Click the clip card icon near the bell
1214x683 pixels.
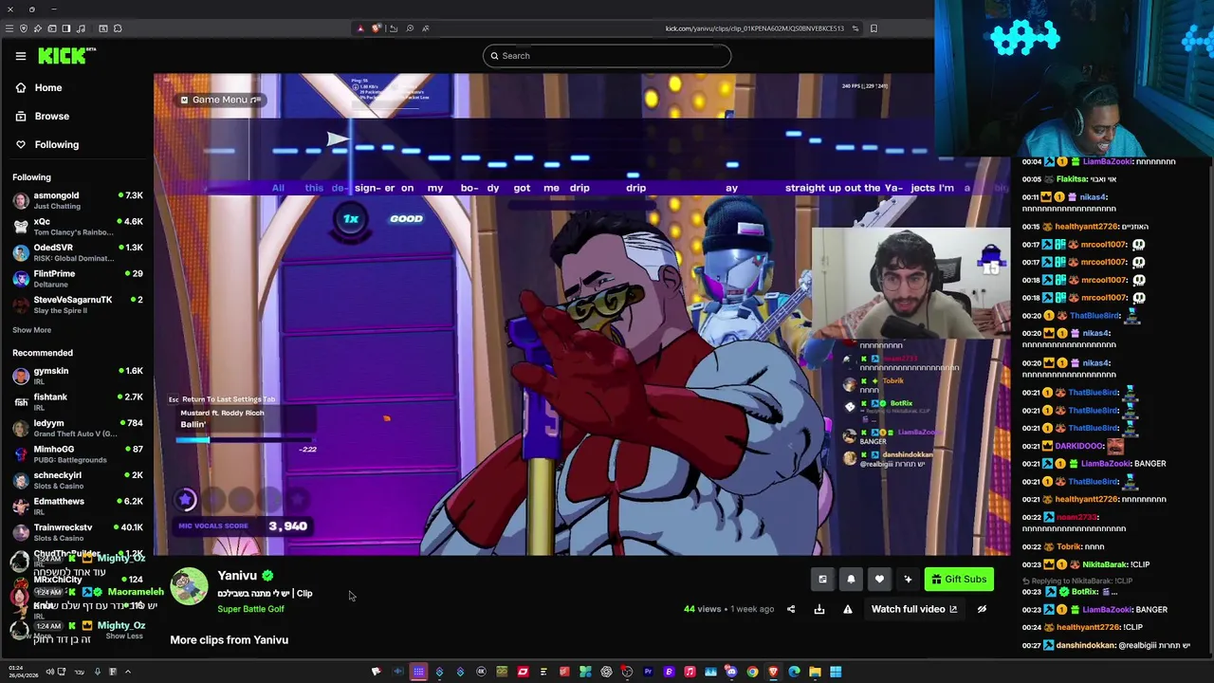click(x=822, y=580)
